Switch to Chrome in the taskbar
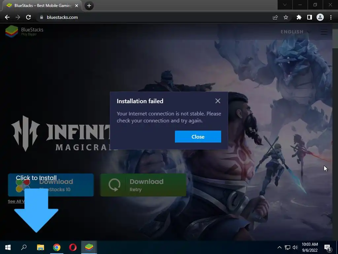 pyautogui.click(x=57, y=247)
